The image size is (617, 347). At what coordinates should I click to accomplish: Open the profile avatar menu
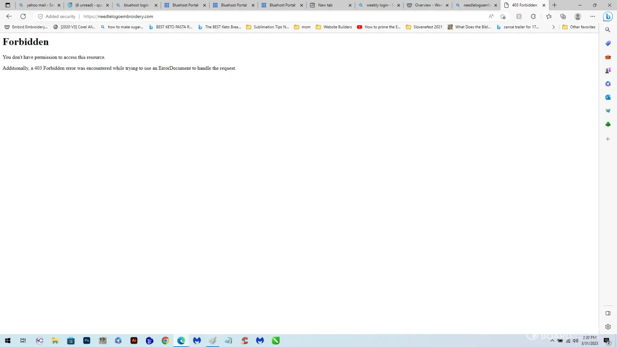click(x=578, y=16)
